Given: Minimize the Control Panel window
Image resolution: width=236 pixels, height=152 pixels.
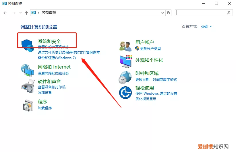Looking at the screenshot, I should tap(204, 4).
